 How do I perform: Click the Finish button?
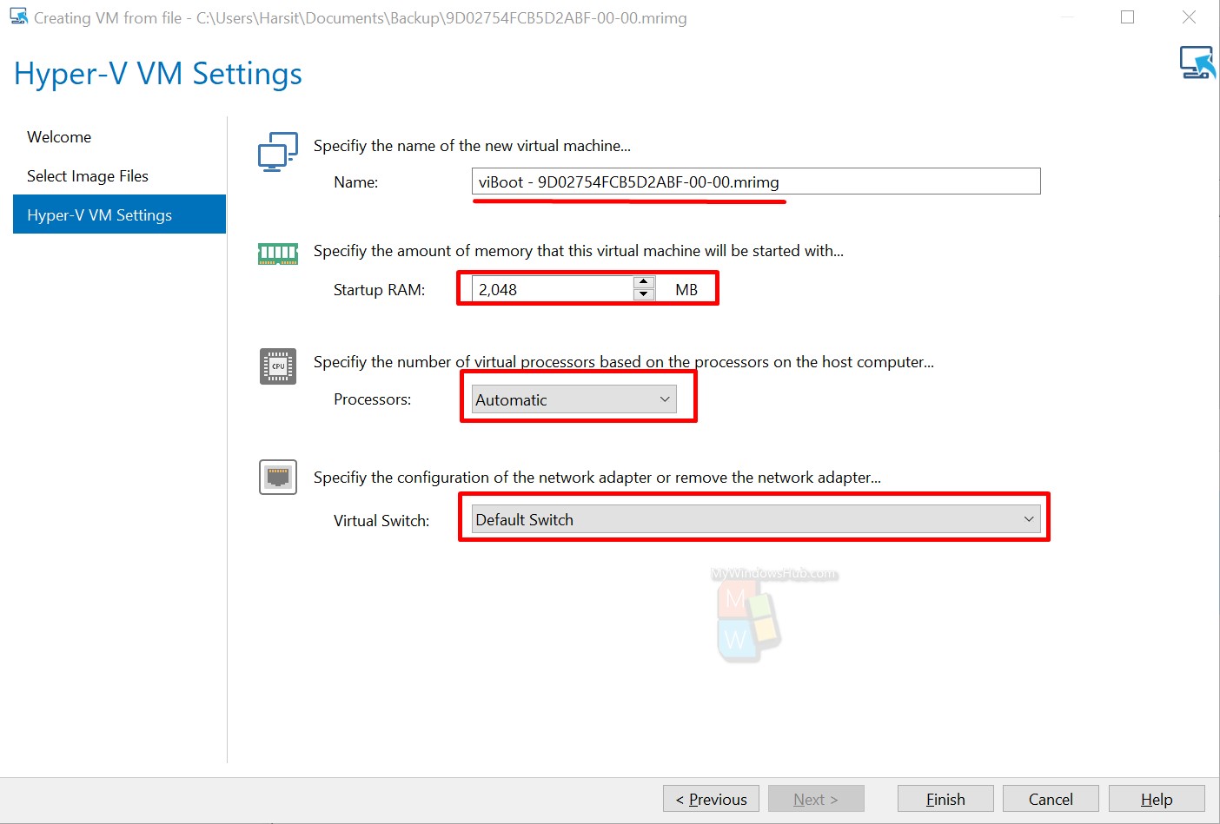[945, 799]
